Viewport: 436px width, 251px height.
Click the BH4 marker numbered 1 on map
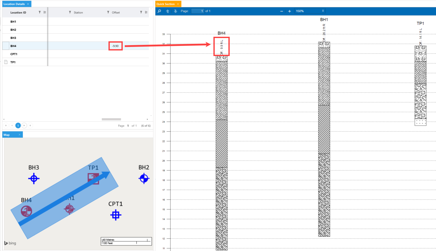pyautogui.click(x=26, y=211)
